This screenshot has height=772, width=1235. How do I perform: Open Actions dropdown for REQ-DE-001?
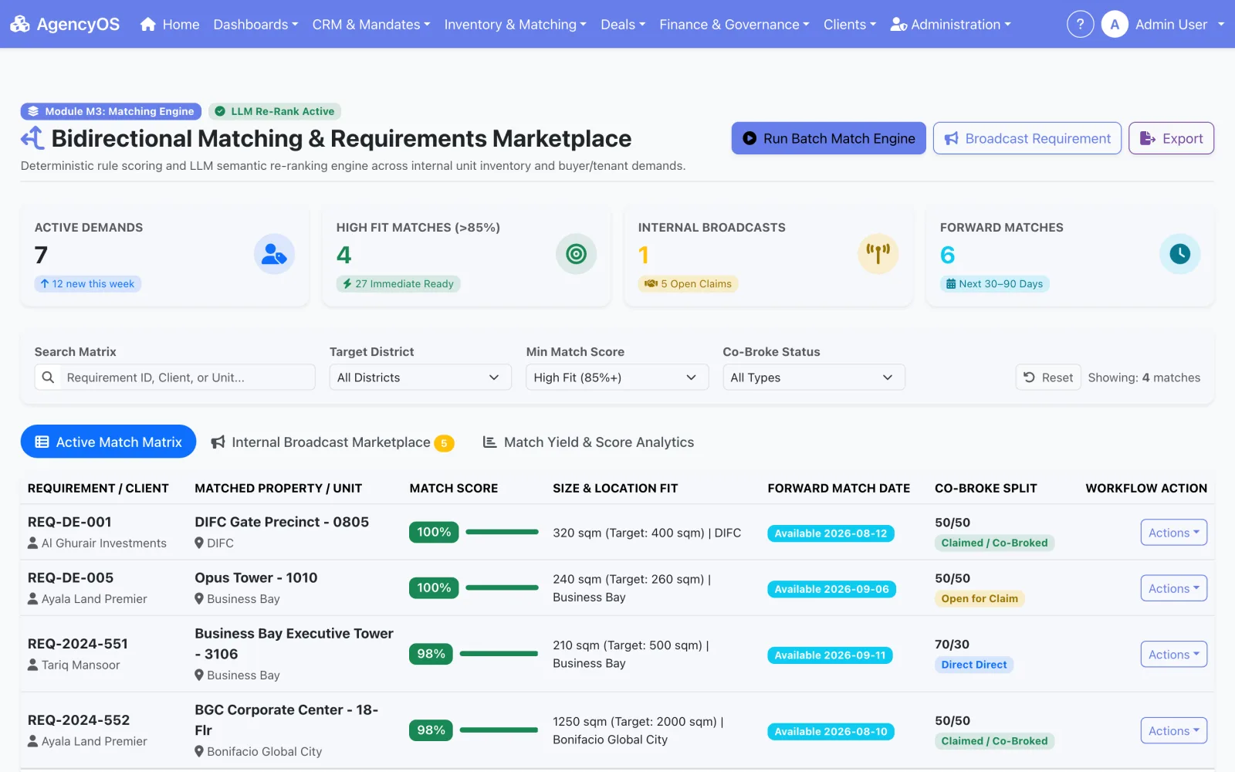click(x=1173, y=533)
